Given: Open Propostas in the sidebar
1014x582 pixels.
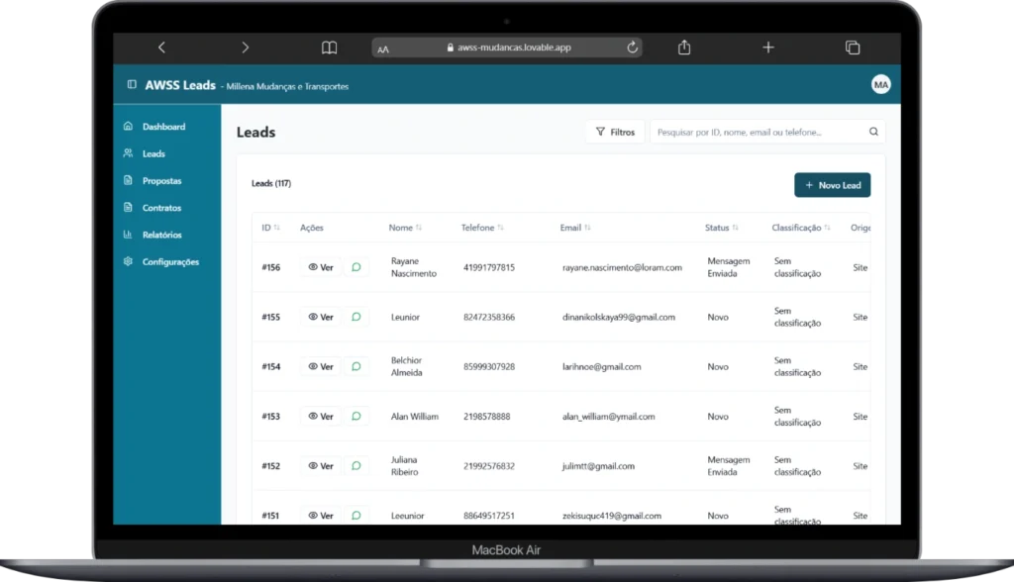Looking at the screenshot, I should tap(161, 181).
